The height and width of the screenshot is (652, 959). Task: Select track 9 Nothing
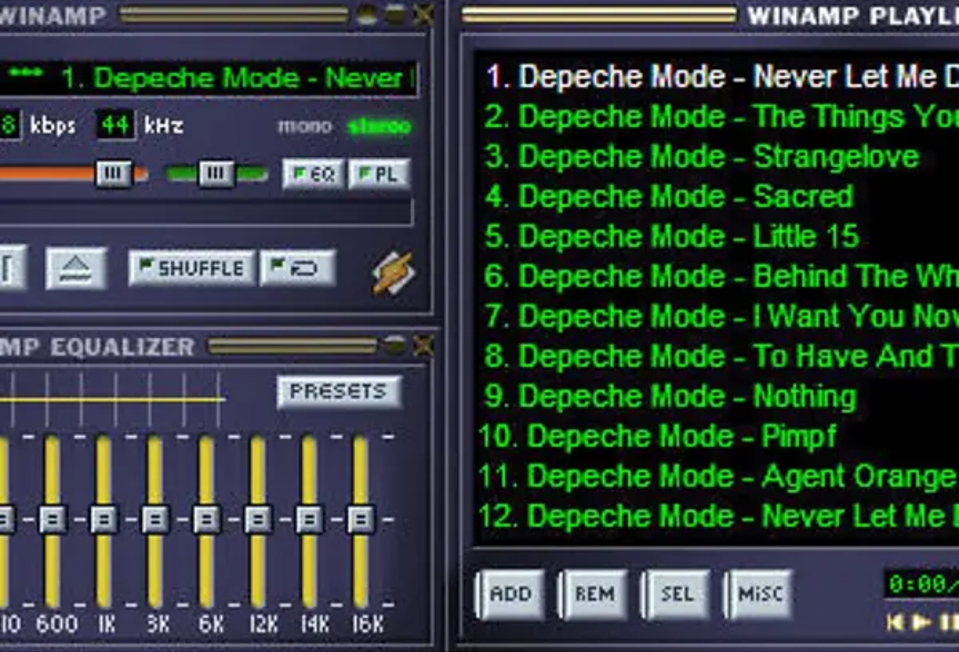pos(717,397)
